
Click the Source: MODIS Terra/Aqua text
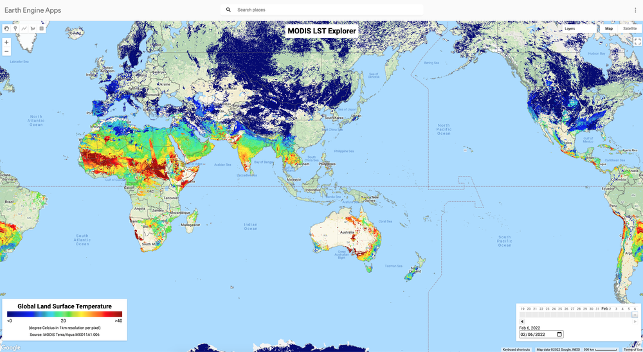pos(64,335)
